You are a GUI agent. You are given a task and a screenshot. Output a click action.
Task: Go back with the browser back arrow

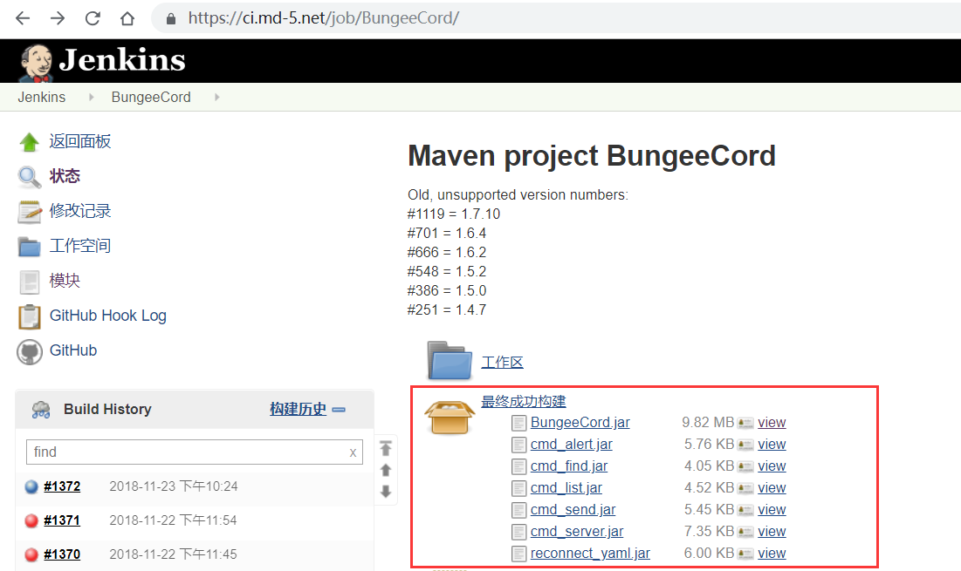(x=23, y=18)
